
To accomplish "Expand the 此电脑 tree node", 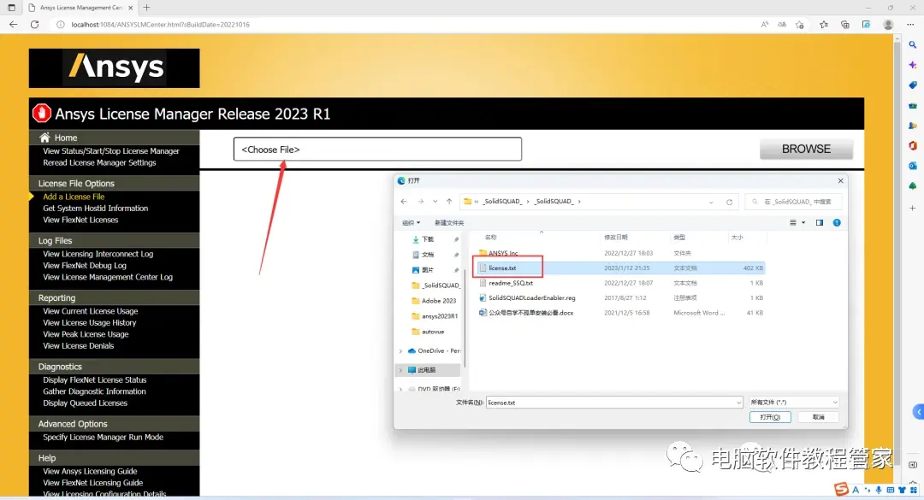I will pos(400,370).
